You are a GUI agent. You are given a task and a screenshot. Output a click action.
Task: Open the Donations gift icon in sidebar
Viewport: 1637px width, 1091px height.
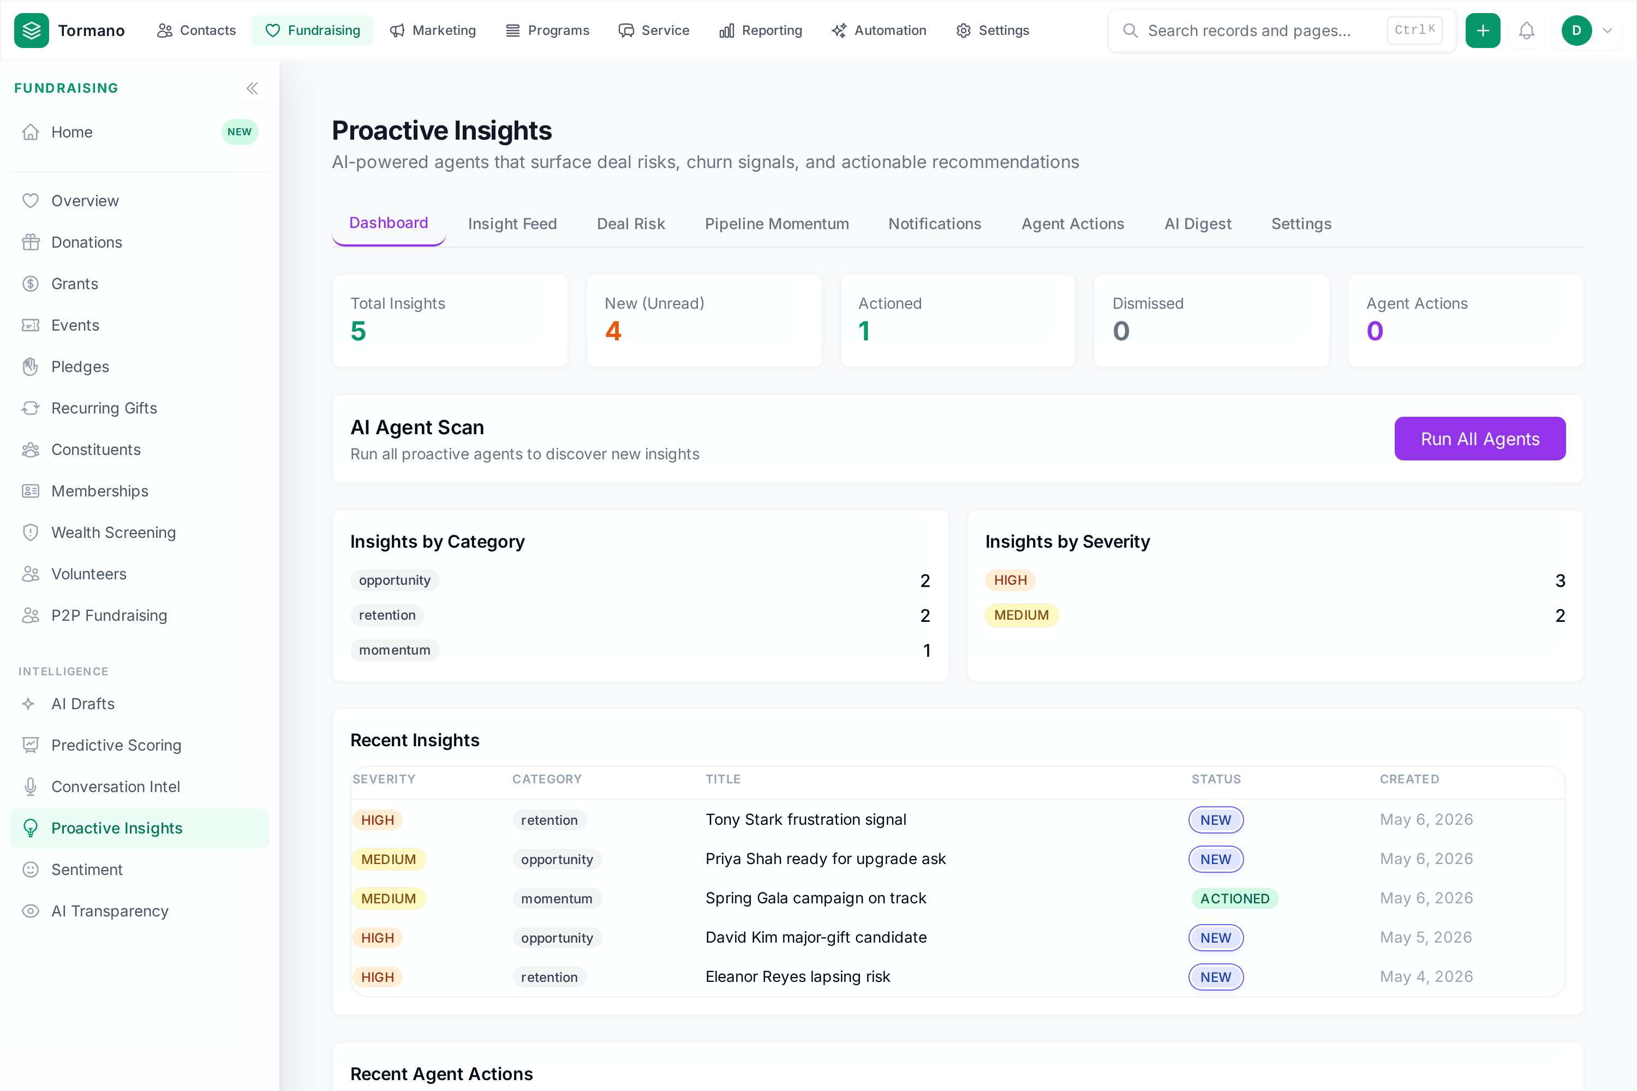pyautogui.click(x=31, y=242)
